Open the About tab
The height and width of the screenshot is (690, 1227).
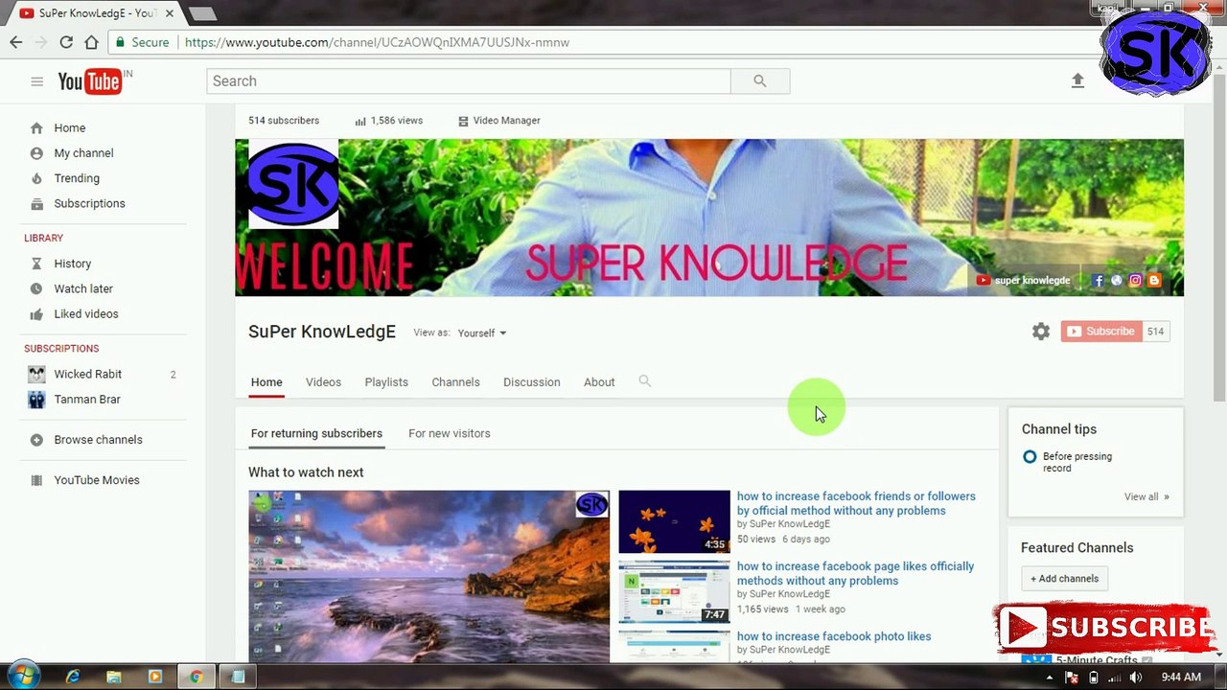point(599,382)
